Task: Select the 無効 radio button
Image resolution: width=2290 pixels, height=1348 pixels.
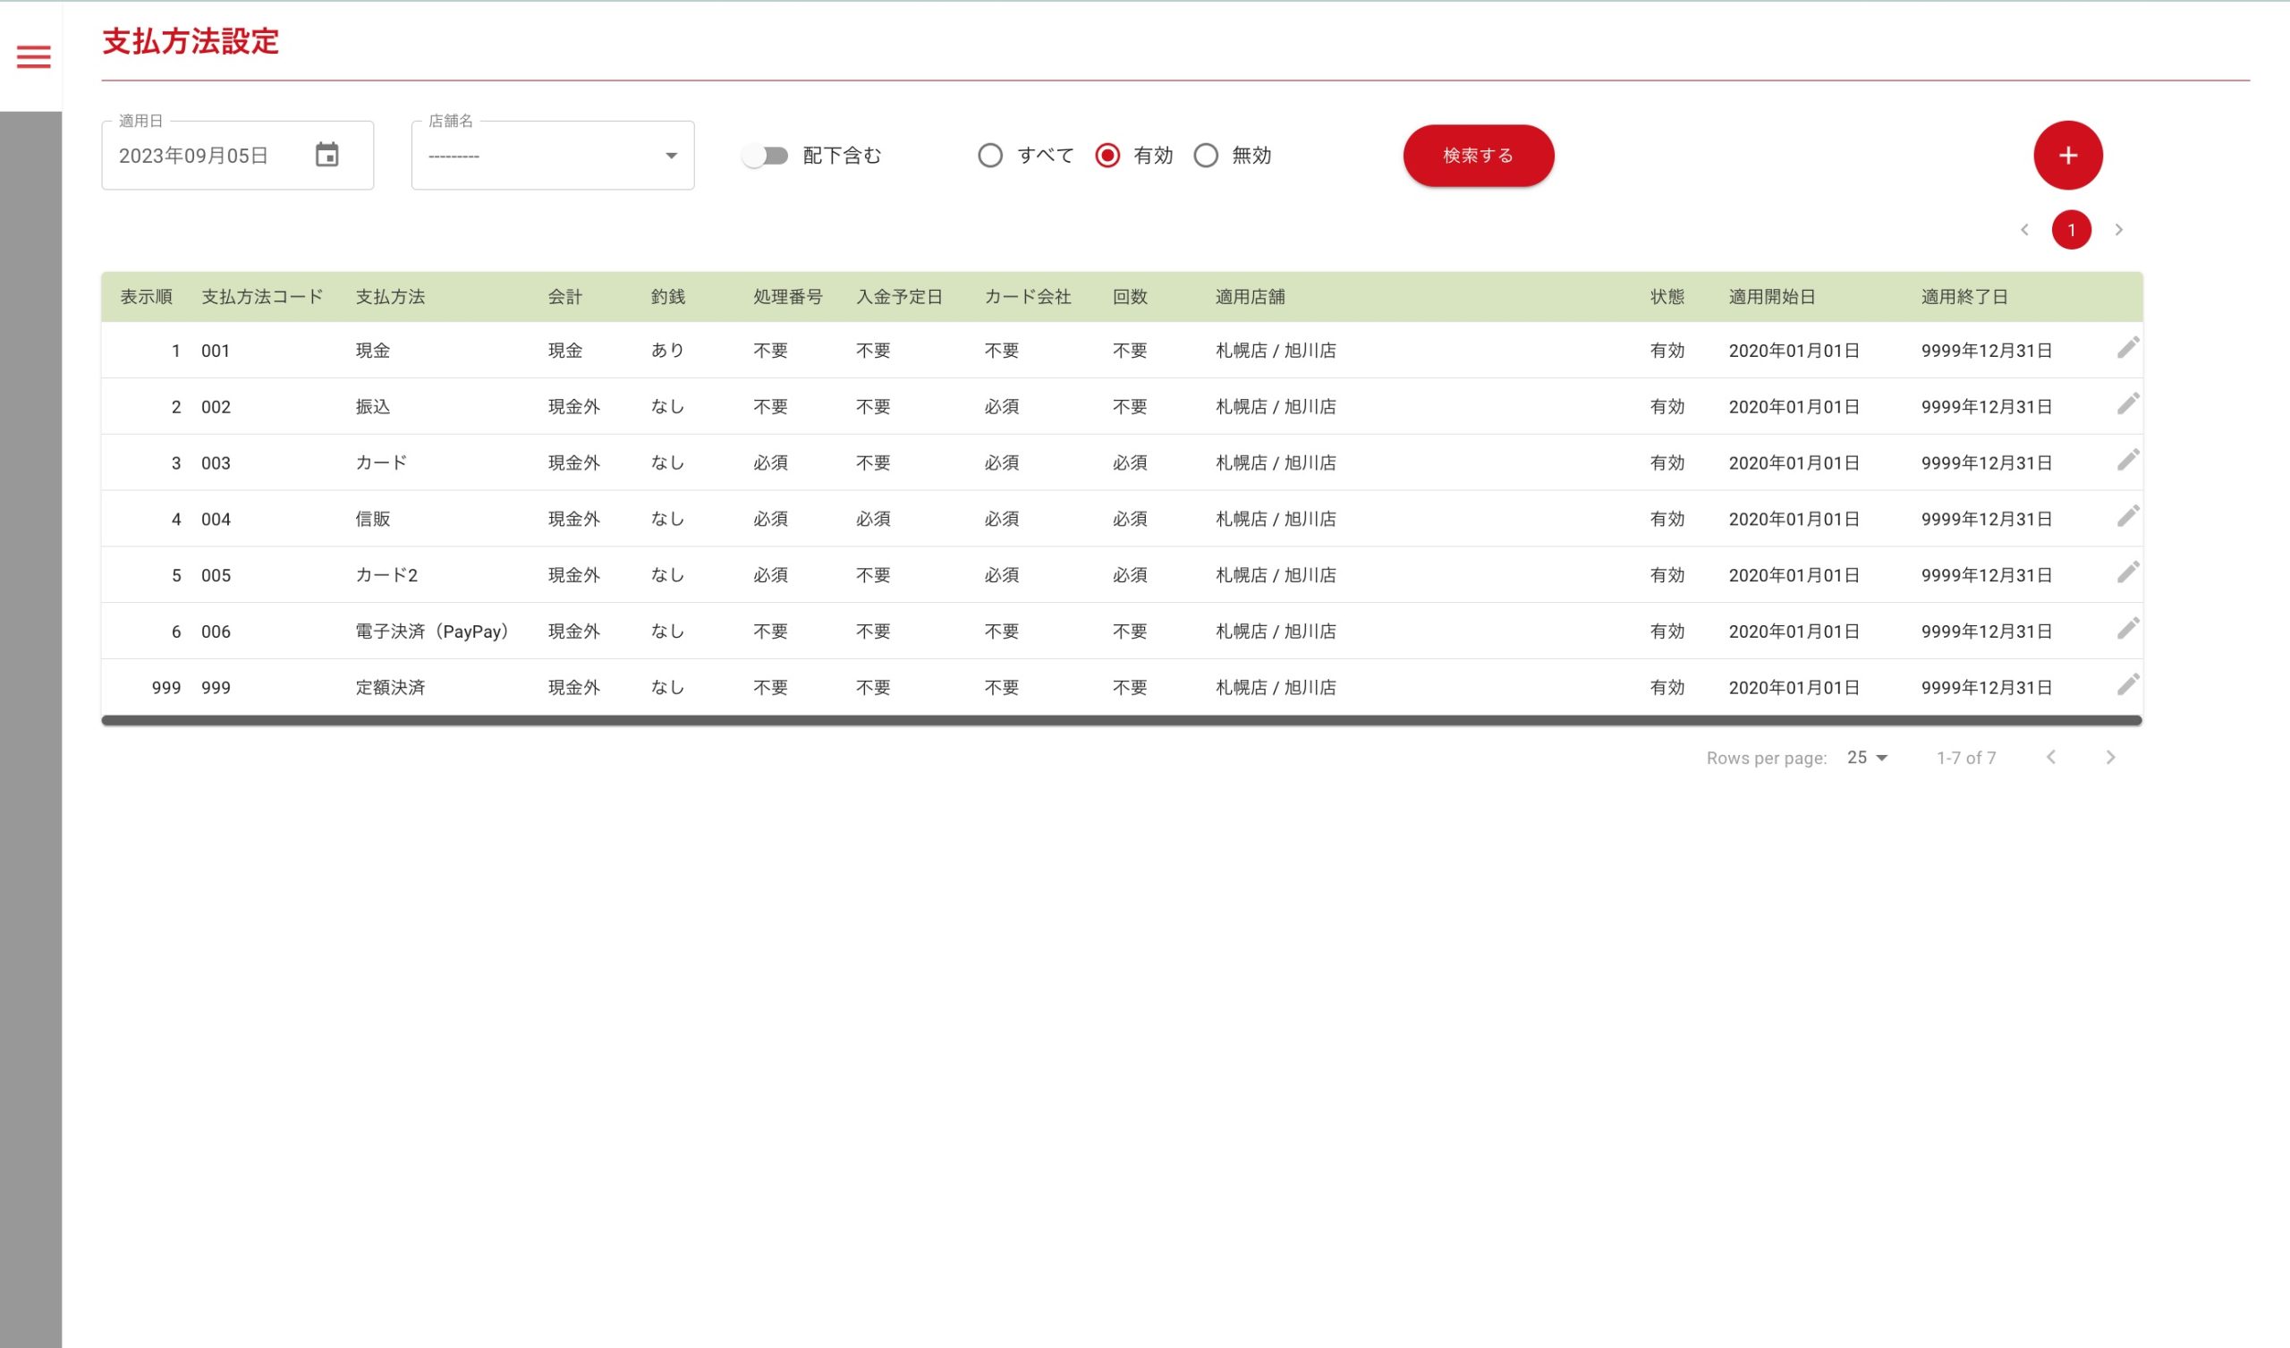Action: tap(1206, 156)
